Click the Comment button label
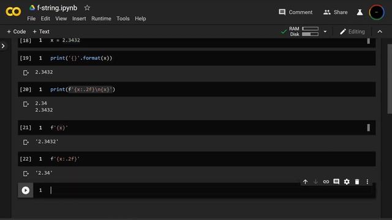The height and width of the screenshot is (220, 392). click(301, 12)
